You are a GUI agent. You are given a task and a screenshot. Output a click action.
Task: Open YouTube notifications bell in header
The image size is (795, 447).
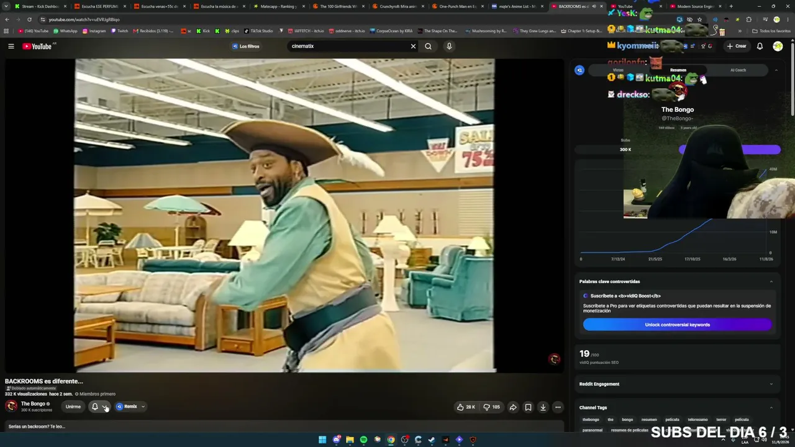[760, 46]
